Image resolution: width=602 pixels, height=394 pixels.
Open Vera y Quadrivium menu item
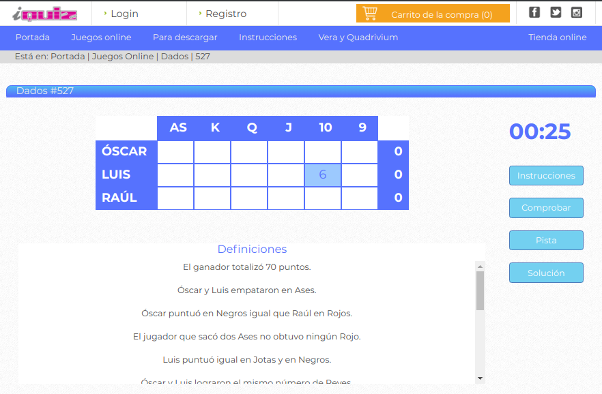pos(358,37)
